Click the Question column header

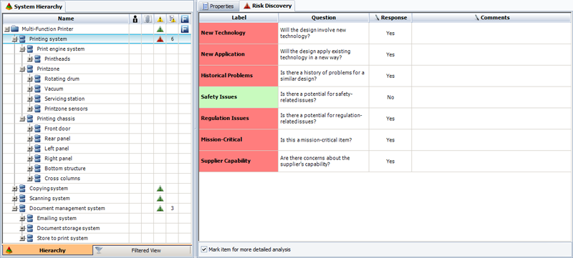324,17
